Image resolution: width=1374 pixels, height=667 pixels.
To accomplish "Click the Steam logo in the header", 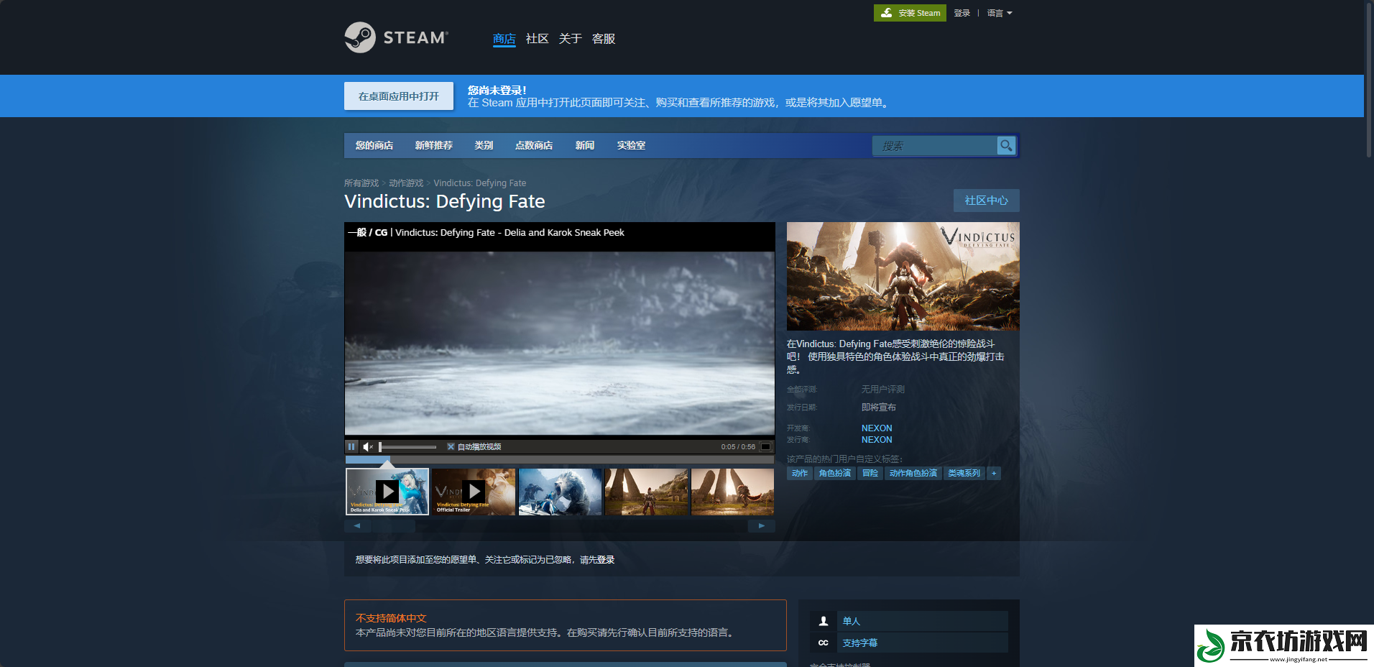I will pos(396,37).
